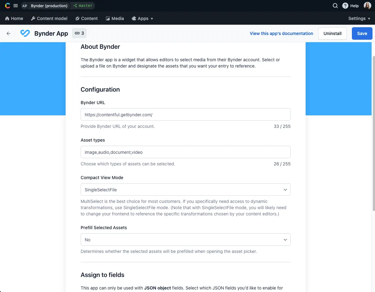
Task: Click 'Provide Bynder URL of your account.' hint
Action: [118, 126]
